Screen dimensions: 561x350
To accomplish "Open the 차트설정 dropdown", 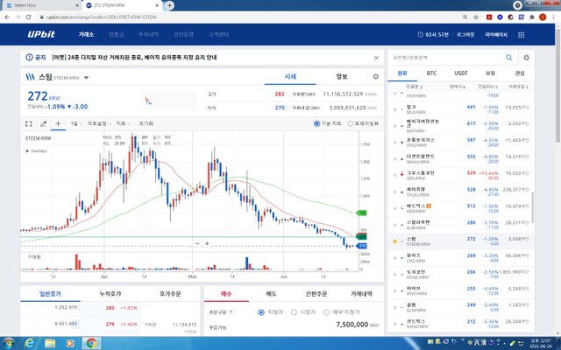I will (99, 123).
